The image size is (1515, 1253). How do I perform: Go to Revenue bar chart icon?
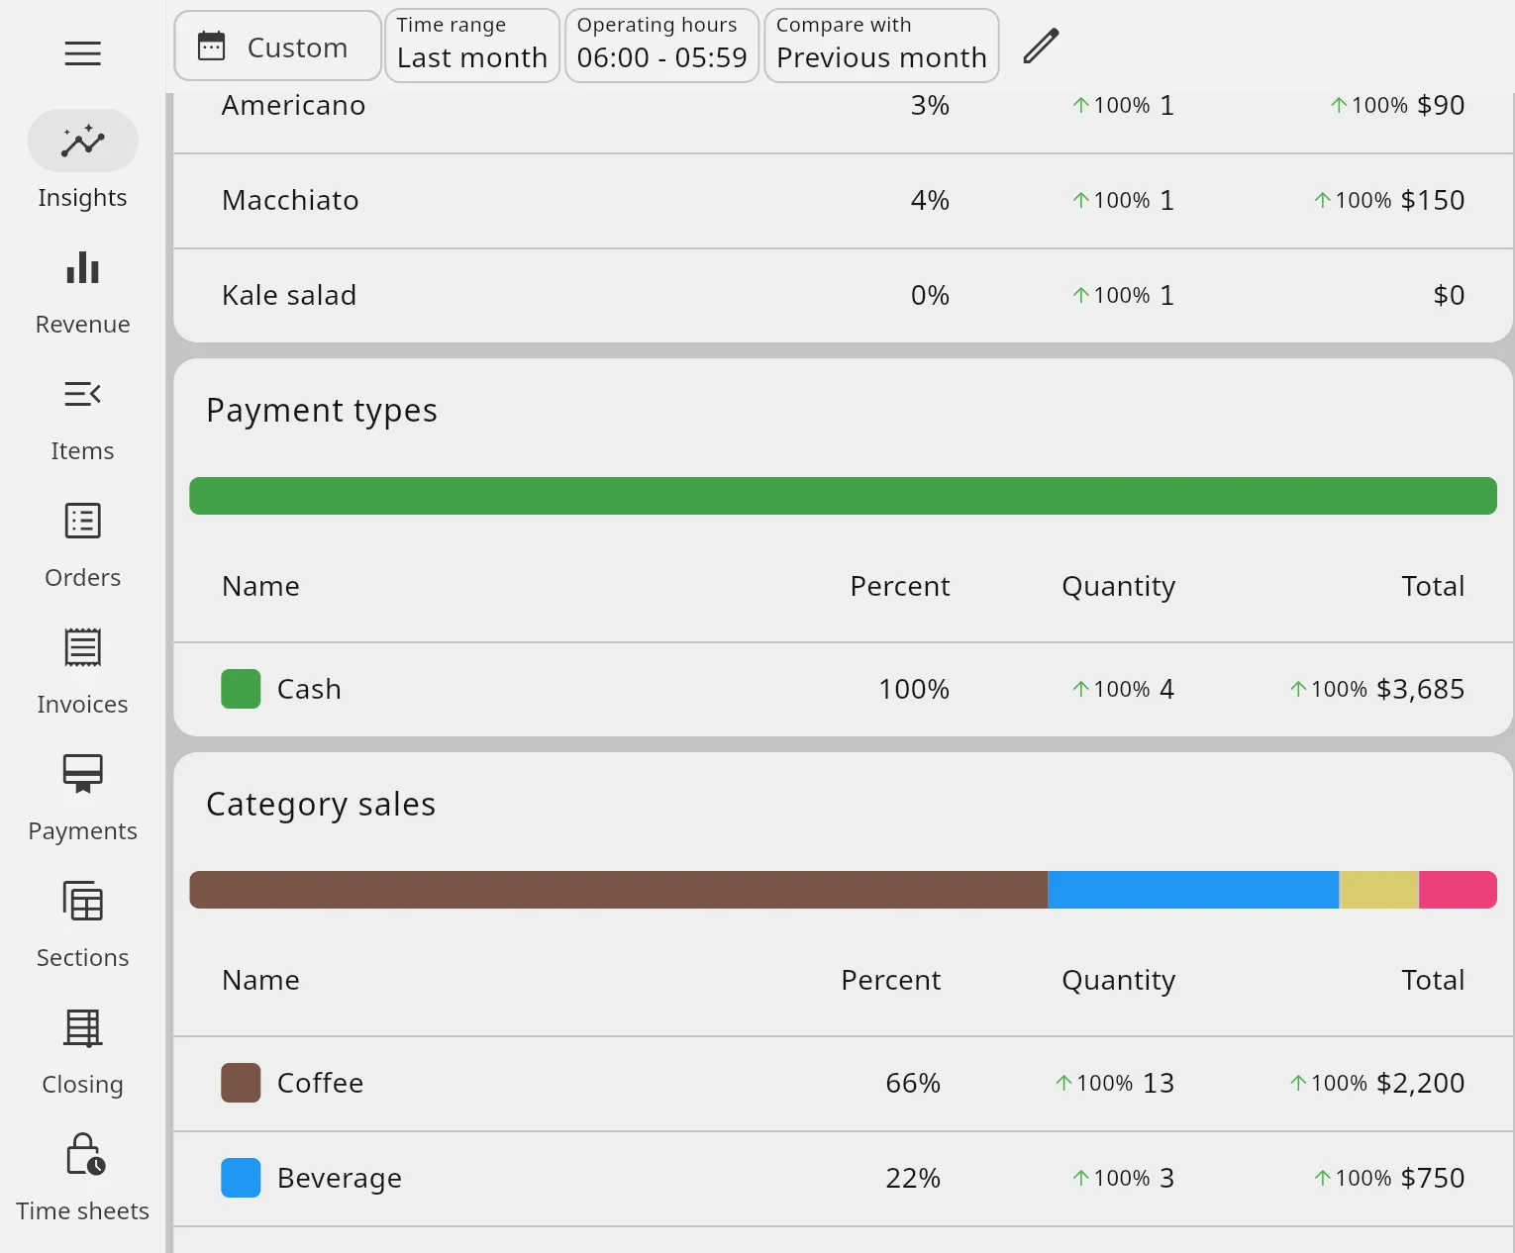click(x=83, y=268)
